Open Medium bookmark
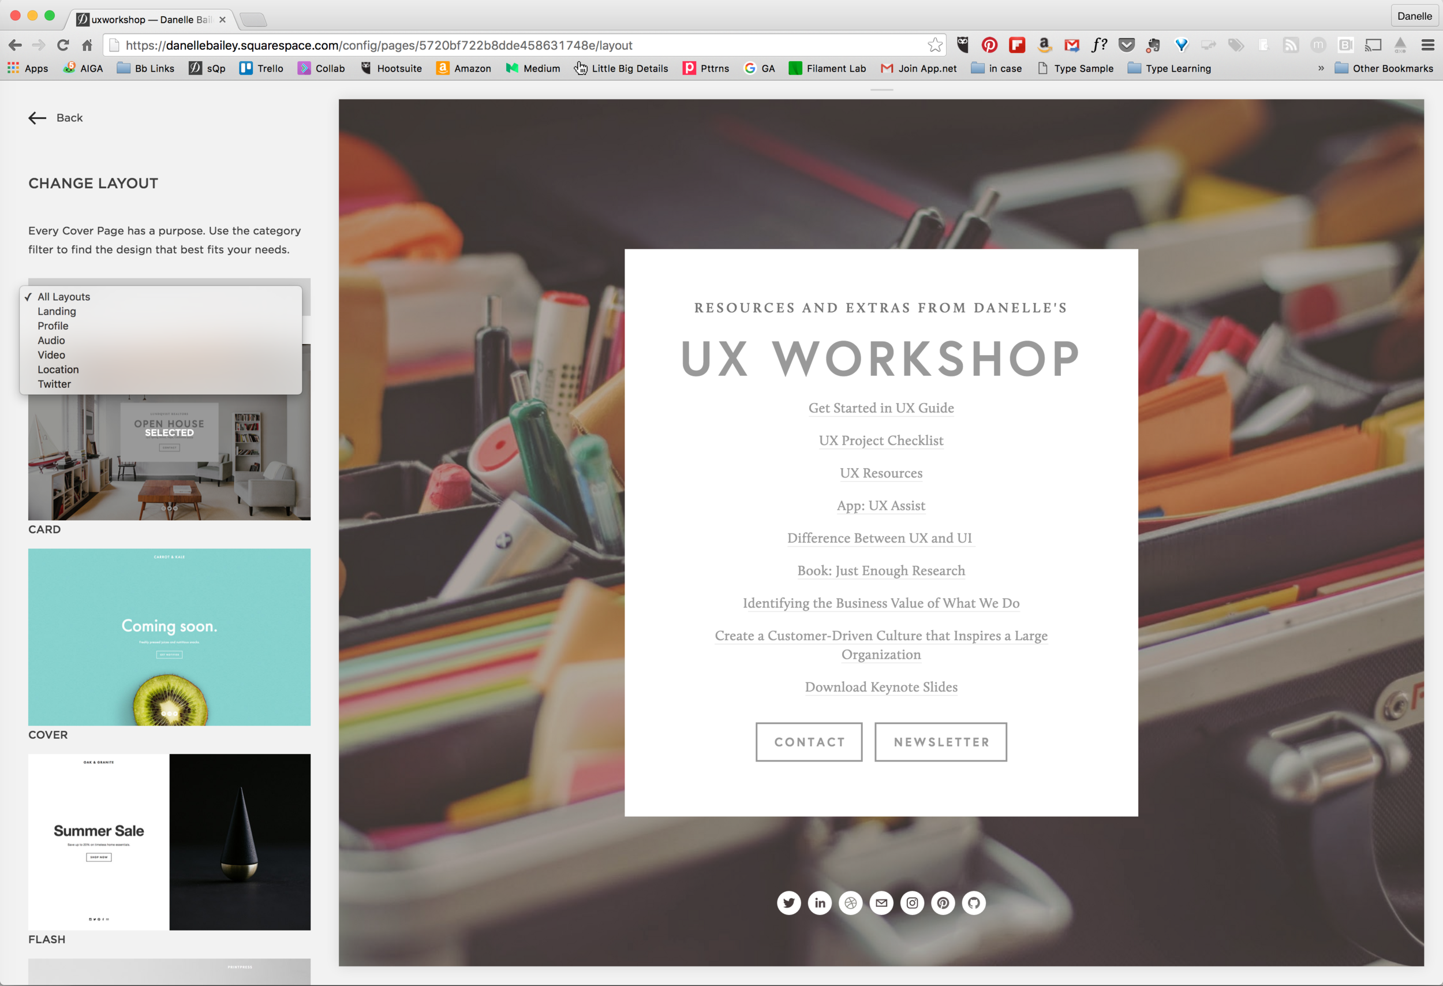This screenshot has width=1443, height=986. (533, 68)
